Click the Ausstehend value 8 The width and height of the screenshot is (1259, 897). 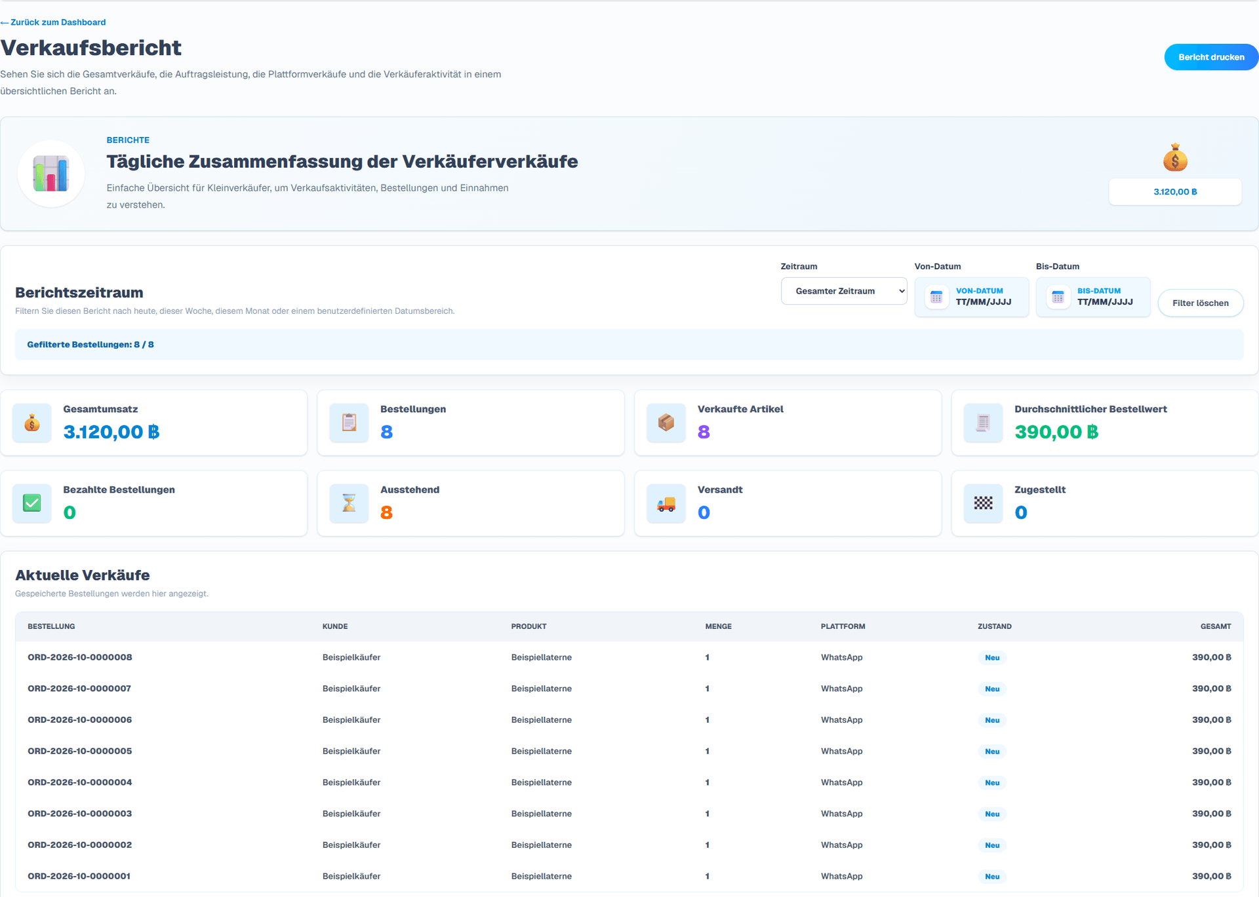tap(386, 512)
